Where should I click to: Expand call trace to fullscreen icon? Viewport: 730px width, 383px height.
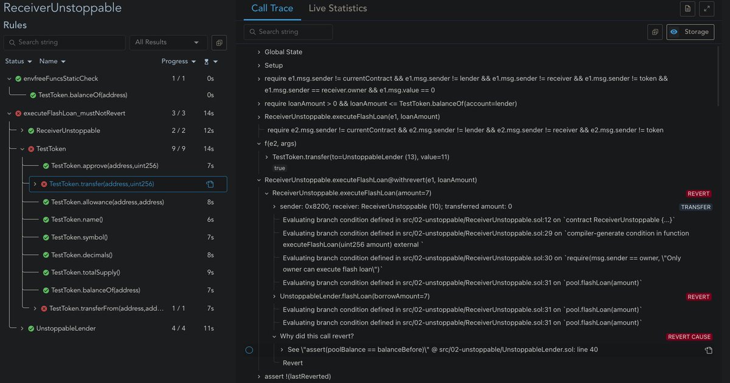click(x=706, y=8)
